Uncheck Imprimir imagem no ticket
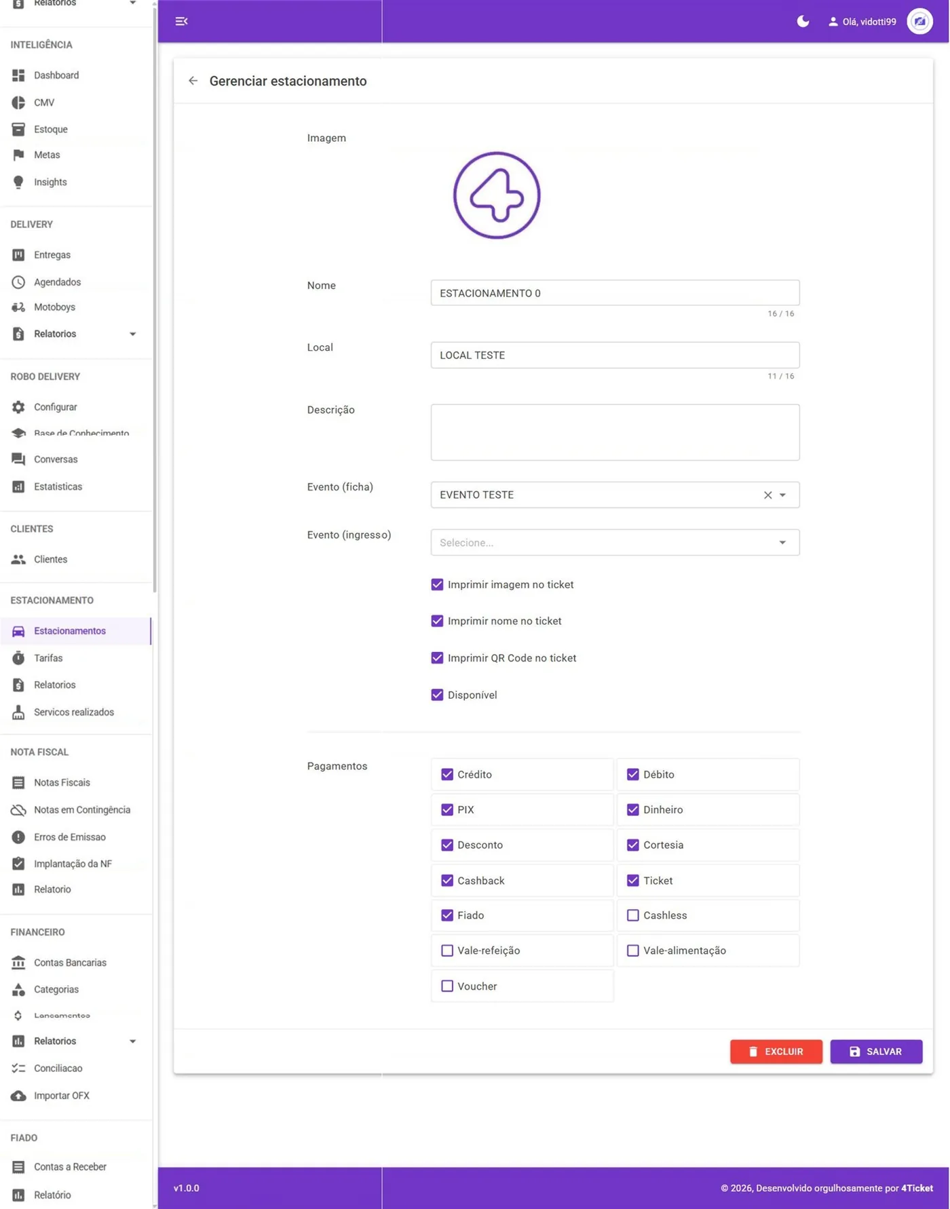This screenshot has height=1209, width=950. 437,585
